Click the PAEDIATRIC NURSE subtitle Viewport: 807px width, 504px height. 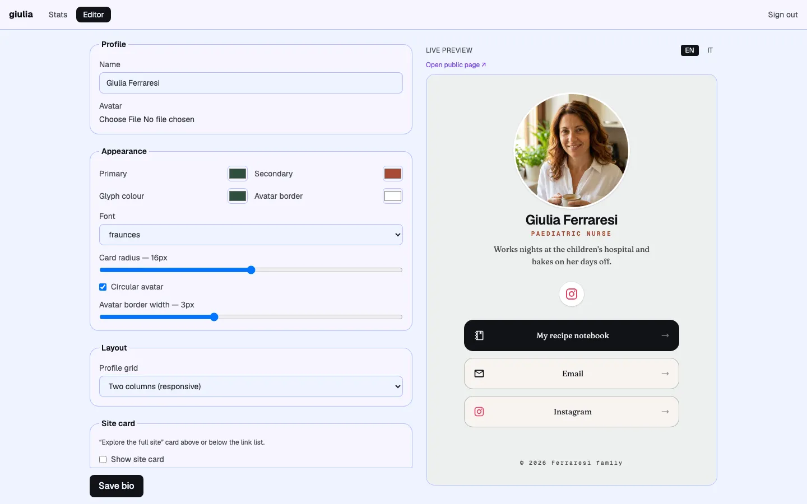572,234
